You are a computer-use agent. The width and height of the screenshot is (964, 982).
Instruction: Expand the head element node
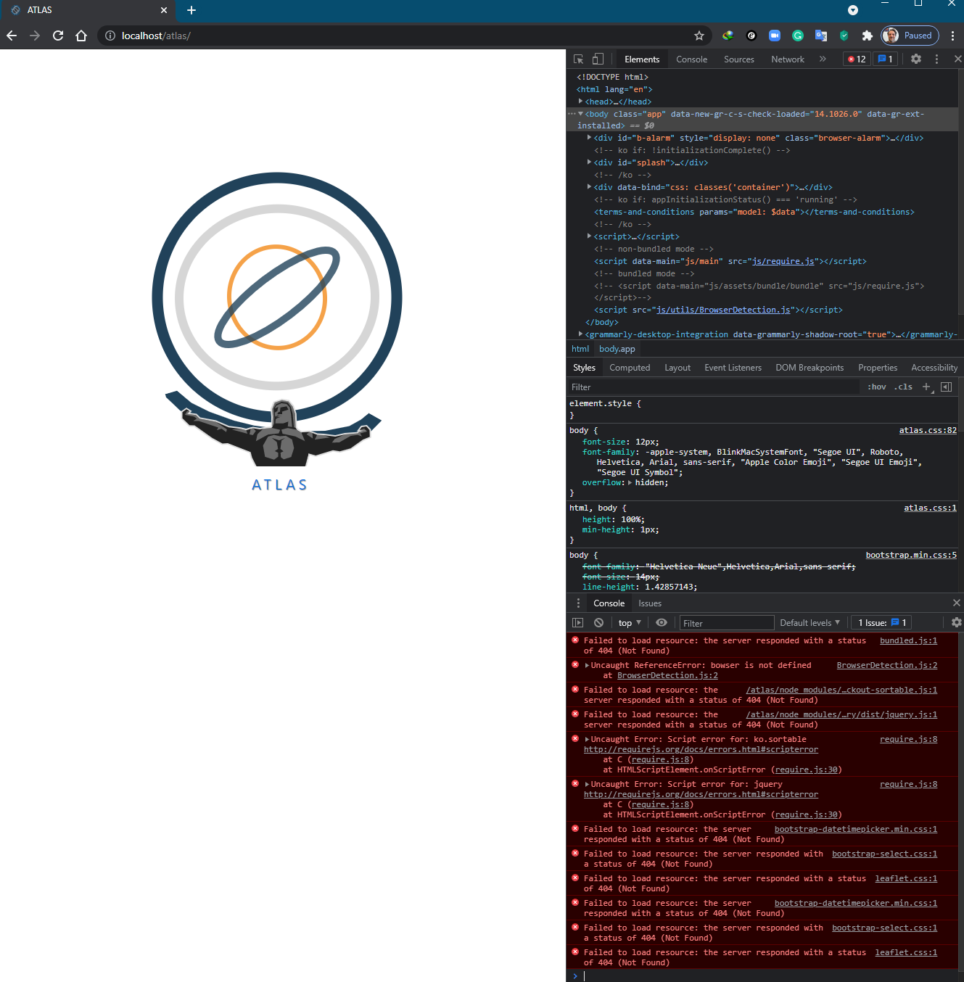tap(581, 102)
